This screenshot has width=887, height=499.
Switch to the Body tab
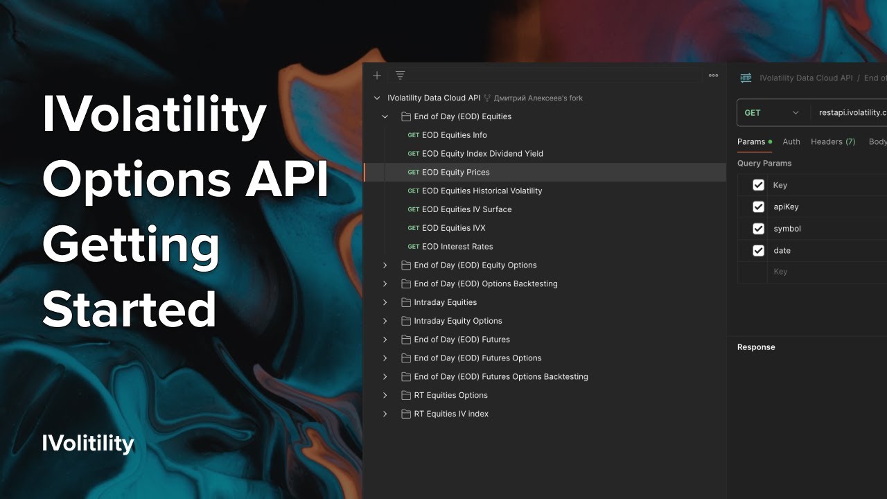point(877,141)
